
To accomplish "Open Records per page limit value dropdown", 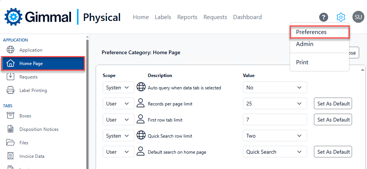I will (275, 104).
